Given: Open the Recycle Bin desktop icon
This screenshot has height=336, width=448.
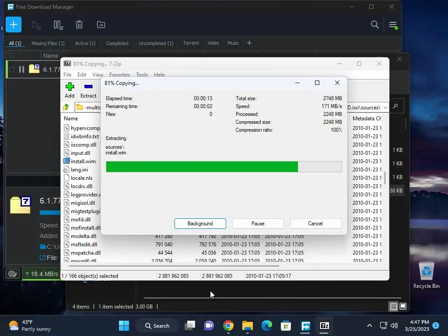Looking at the screenshot, I should click(x=426, y=275).
